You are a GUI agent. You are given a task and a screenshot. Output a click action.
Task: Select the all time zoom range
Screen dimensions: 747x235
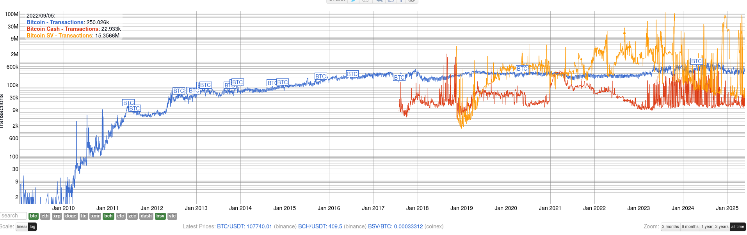[x=738, y=227]
